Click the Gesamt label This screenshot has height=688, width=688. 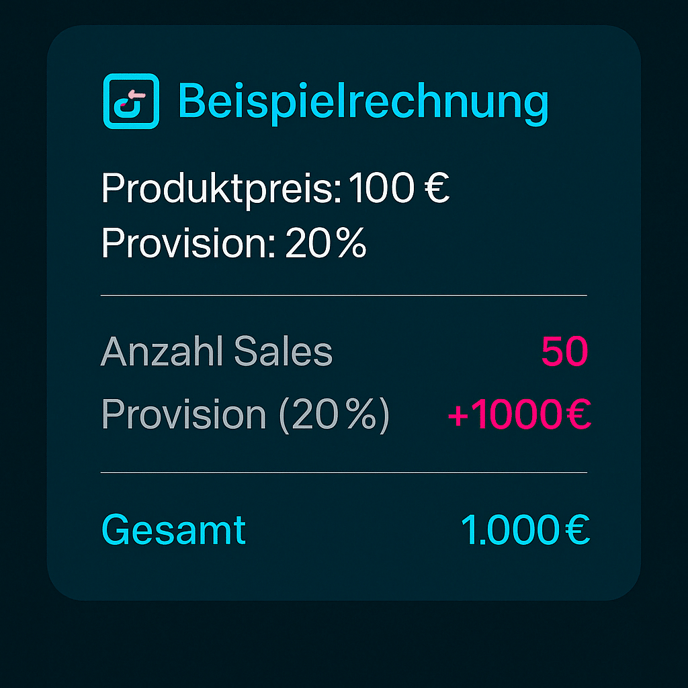(173, 529)
